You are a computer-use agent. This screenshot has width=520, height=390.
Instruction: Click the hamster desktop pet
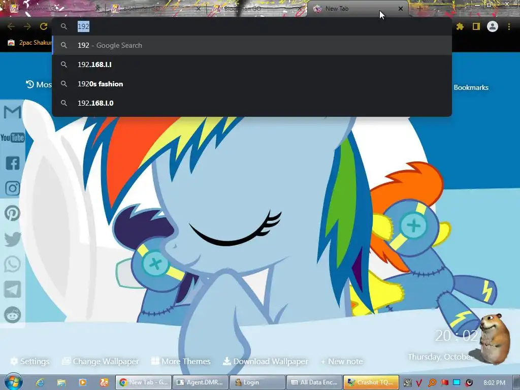pos(494,339)
